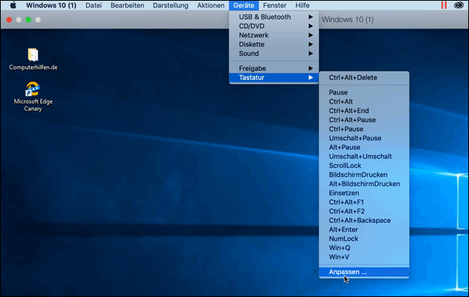The width and height of the screenshot is (469, 297).
Task: Send Ctrl+Alt+End combination
Action: 364,111
